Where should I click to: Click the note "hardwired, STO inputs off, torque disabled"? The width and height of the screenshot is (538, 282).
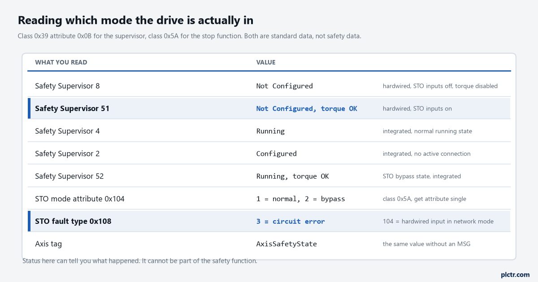point(440,86)
